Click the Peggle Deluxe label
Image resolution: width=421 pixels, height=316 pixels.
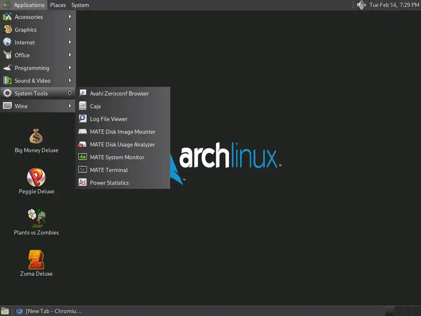(37, 192)
